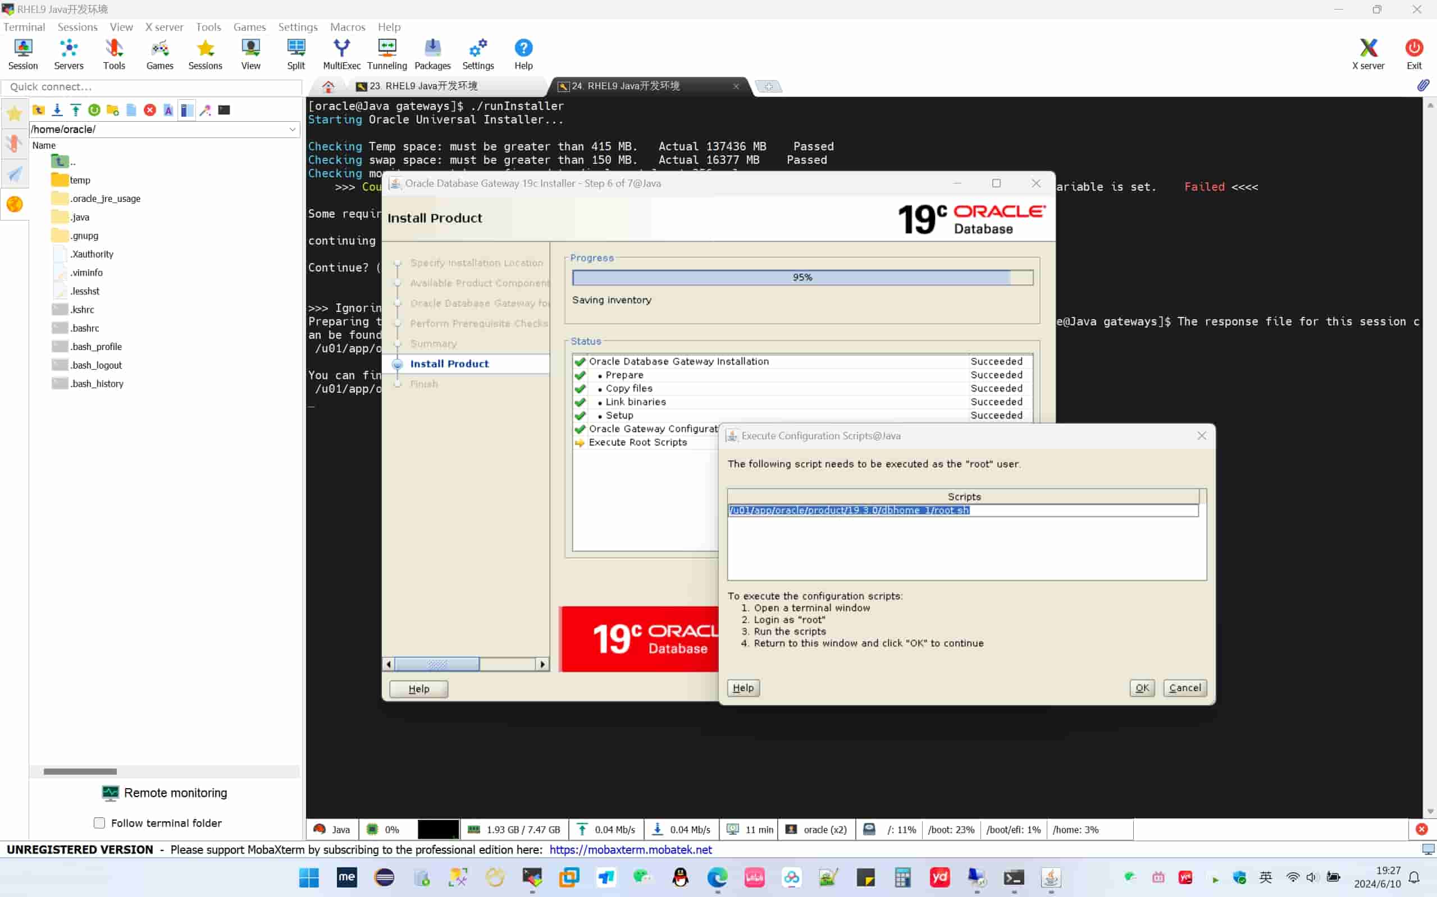Click Remote monitoring button
Image resolution: width=1437 pixels, height=897 pixels.
[x=165, y=793]
